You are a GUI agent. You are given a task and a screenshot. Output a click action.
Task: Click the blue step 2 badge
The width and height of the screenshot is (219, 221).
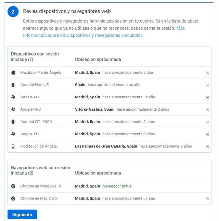(13, 12)
